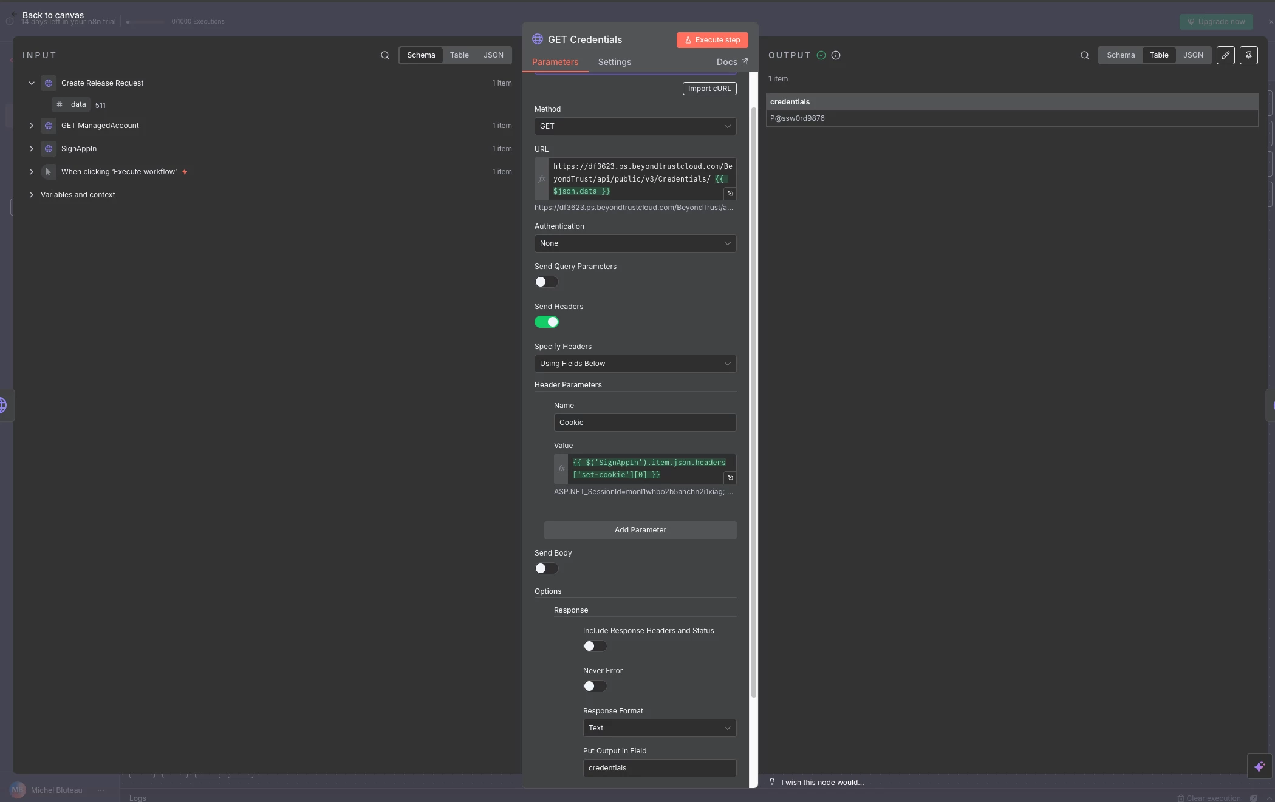Click the lightbulb feedback icon
Viewport: 1275px width, 802px height.
pyautogui.click(x=772, y=782)
